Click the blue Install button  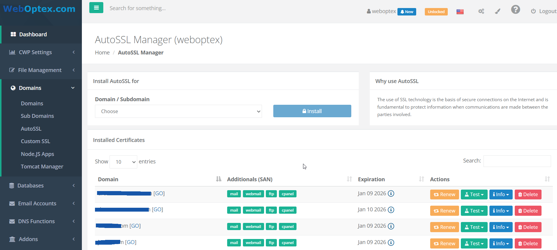pos(312,111)
